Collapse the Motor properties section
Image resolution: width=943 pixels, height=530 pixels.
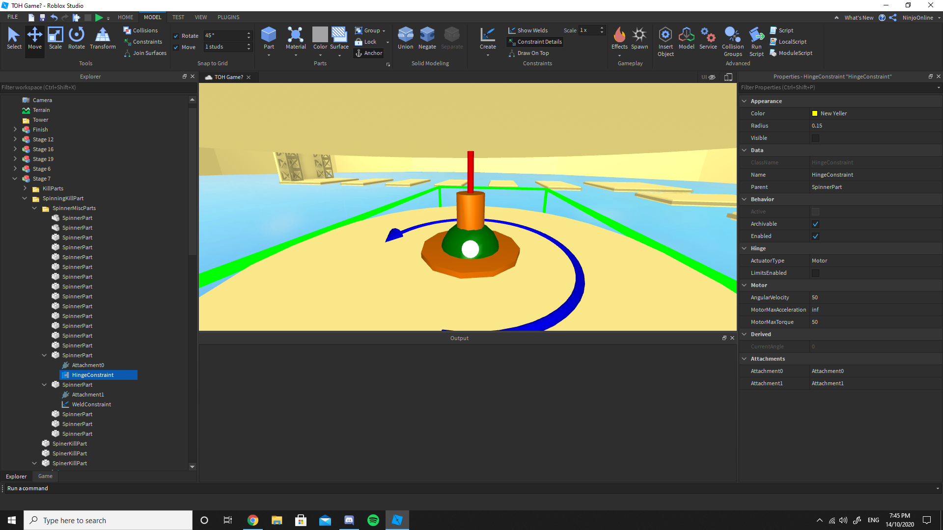745,285
